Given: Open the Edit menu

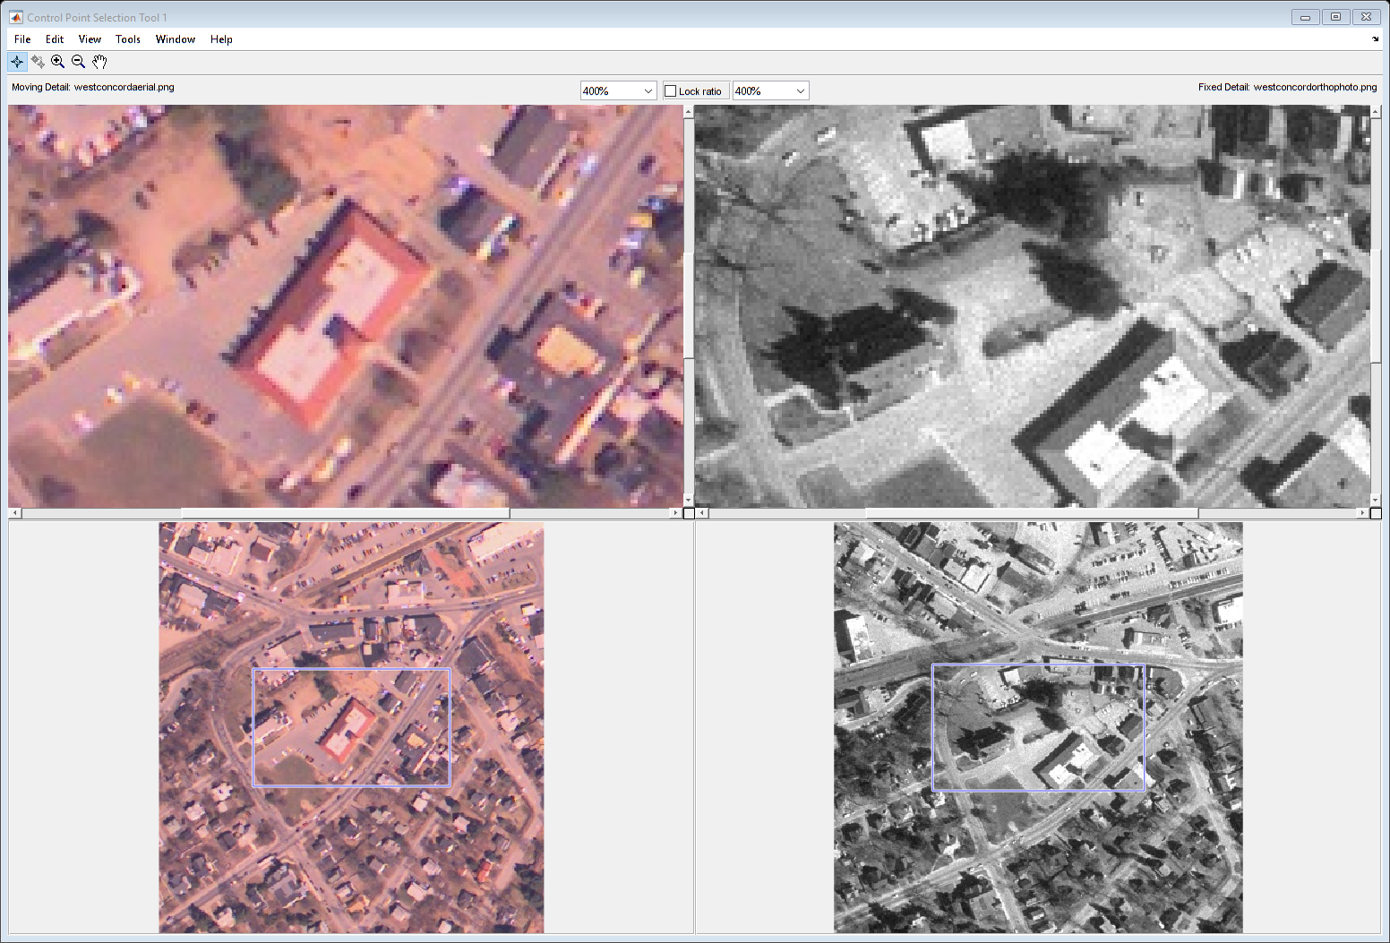Looking at the screenshot, I should (55, 39).
